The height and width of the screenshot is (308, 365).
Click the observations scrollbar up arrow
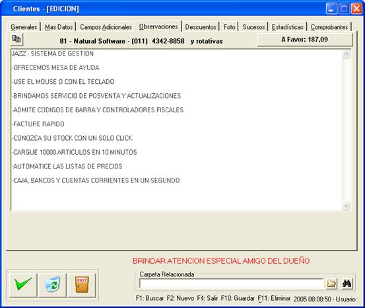(x=347, y=55)
